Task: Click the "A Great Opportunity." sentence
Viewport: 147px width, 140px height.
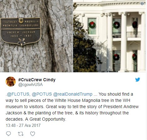Action: (45, 119)
